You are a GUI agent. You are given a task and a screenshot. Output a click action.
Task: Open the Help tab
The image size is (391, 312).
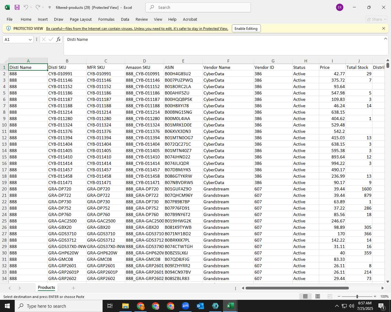pyautogui.click(x=172, y=19)
